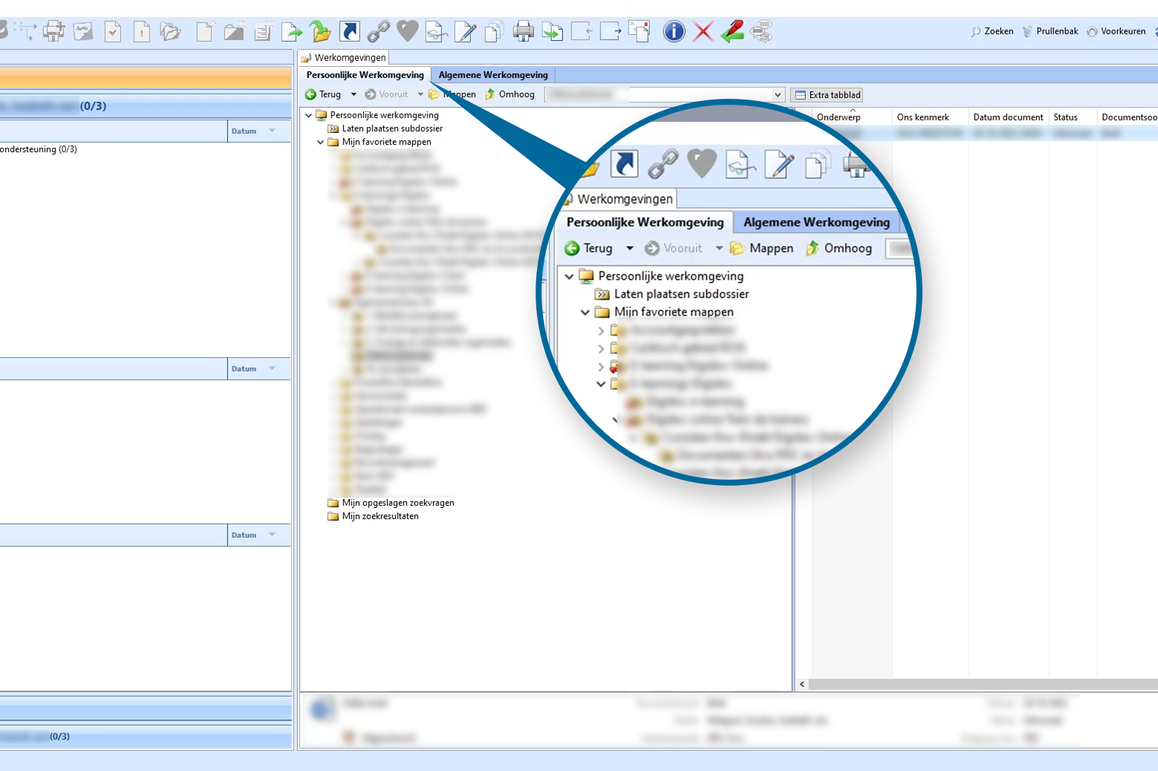Viewport: 1158px width, 771px height.
Task: Collapse the Persoonlijke werkomgeving tree node
Action: click(308, 115)
